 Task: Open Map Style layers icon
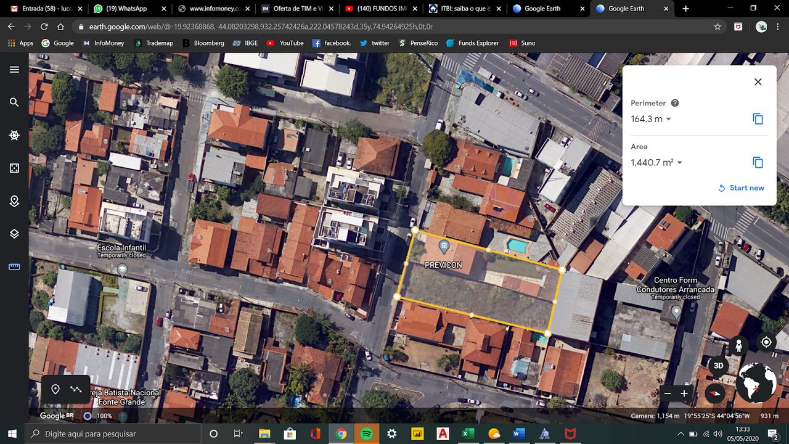coord(14,234)
